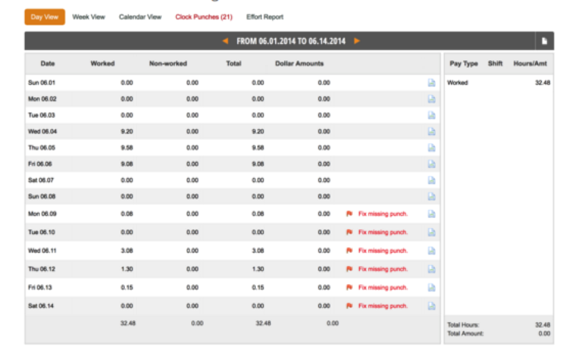View the Clock Punches (21) tab
Viewport: 588px width, 353px height.
[205, 17]
